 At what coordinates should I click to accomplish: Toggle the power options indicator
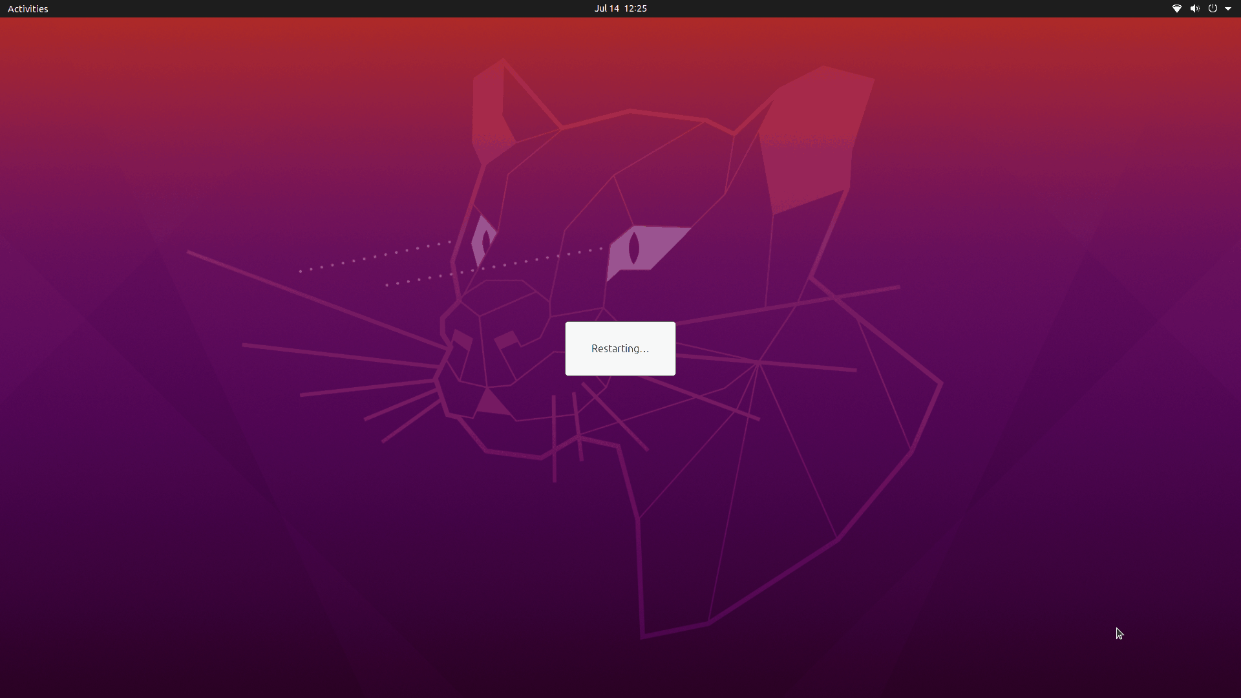pos(1213,8)
